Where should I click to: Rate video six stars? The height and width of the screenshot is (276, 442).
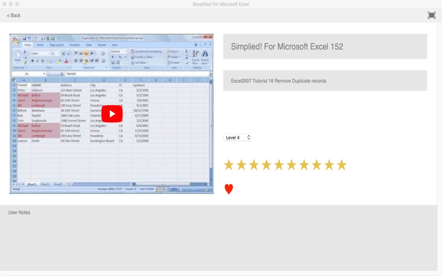click(291, 165)
